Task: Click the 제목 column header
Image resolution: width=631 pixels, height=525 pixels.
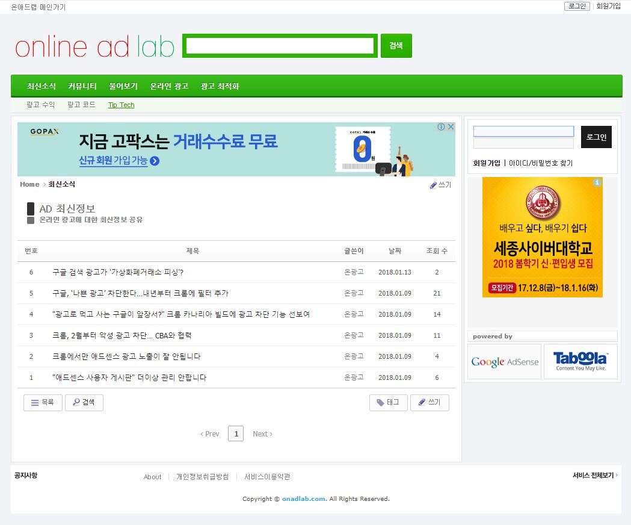Action: click(x=192, y=250)
